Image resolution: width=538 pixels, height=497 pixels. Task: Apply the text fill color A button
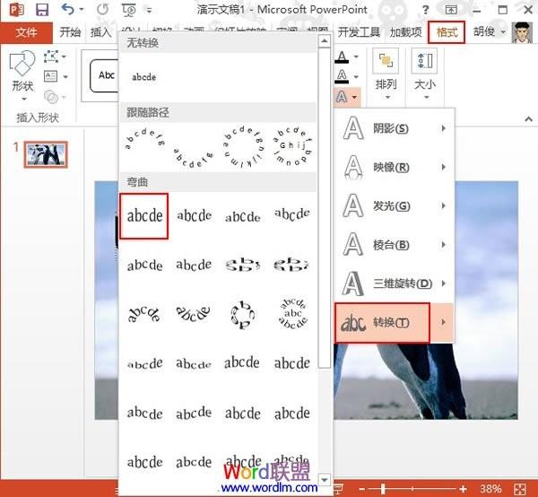point(343,57)
